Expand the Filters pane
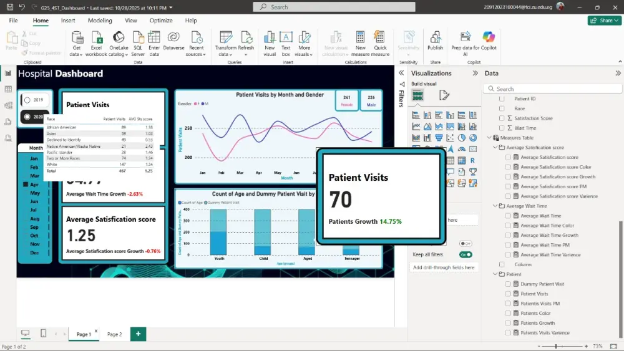The width and height of the screenshot is (624, 351). click(x=401, y=73)
